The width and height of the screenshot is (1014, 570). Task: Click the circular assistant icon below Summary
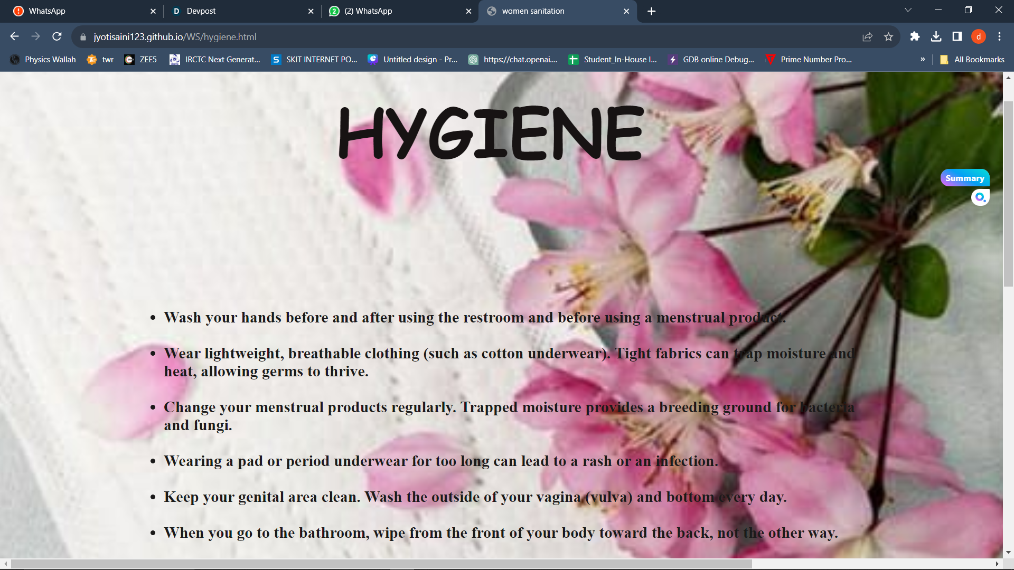click(980, 197)
